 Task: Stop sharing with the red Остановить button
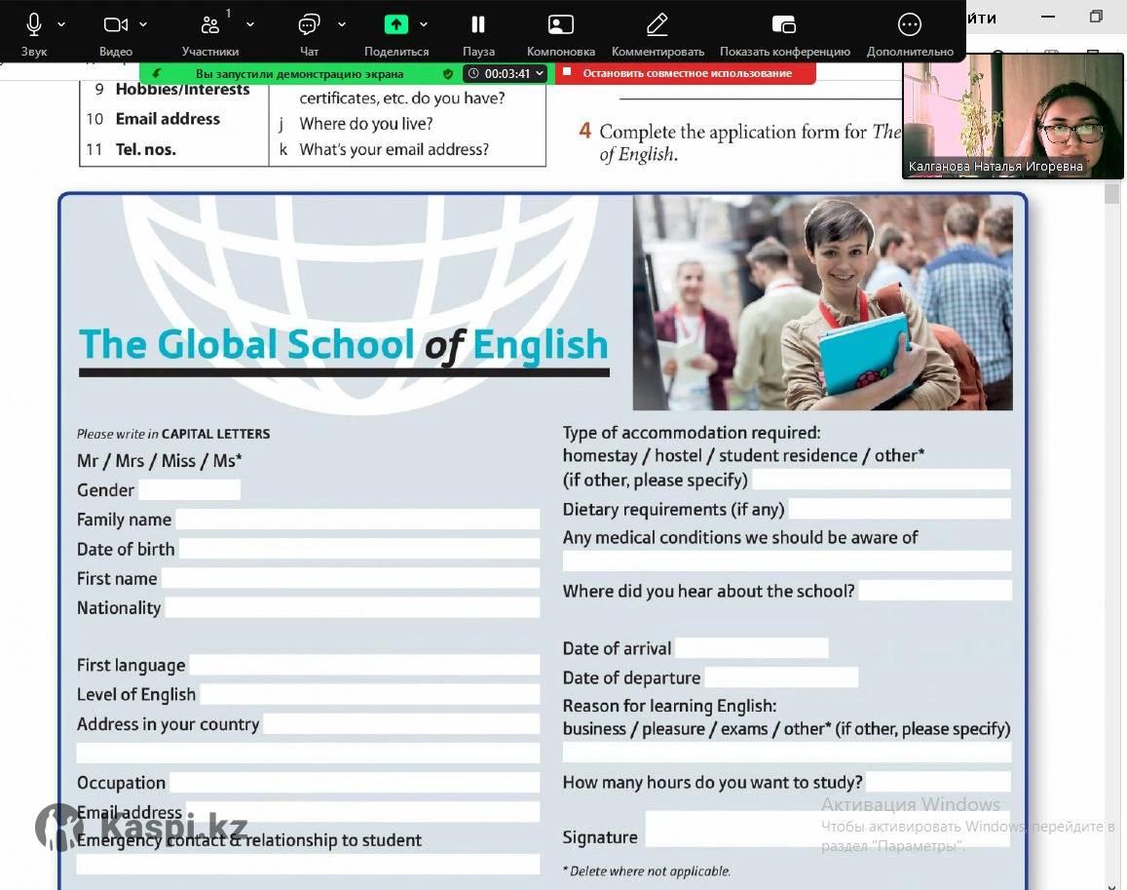click(x=686, y=74)
